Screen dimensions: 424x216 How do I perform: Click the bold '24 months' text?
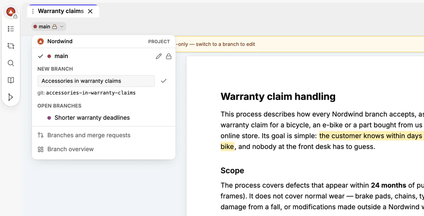388,185
